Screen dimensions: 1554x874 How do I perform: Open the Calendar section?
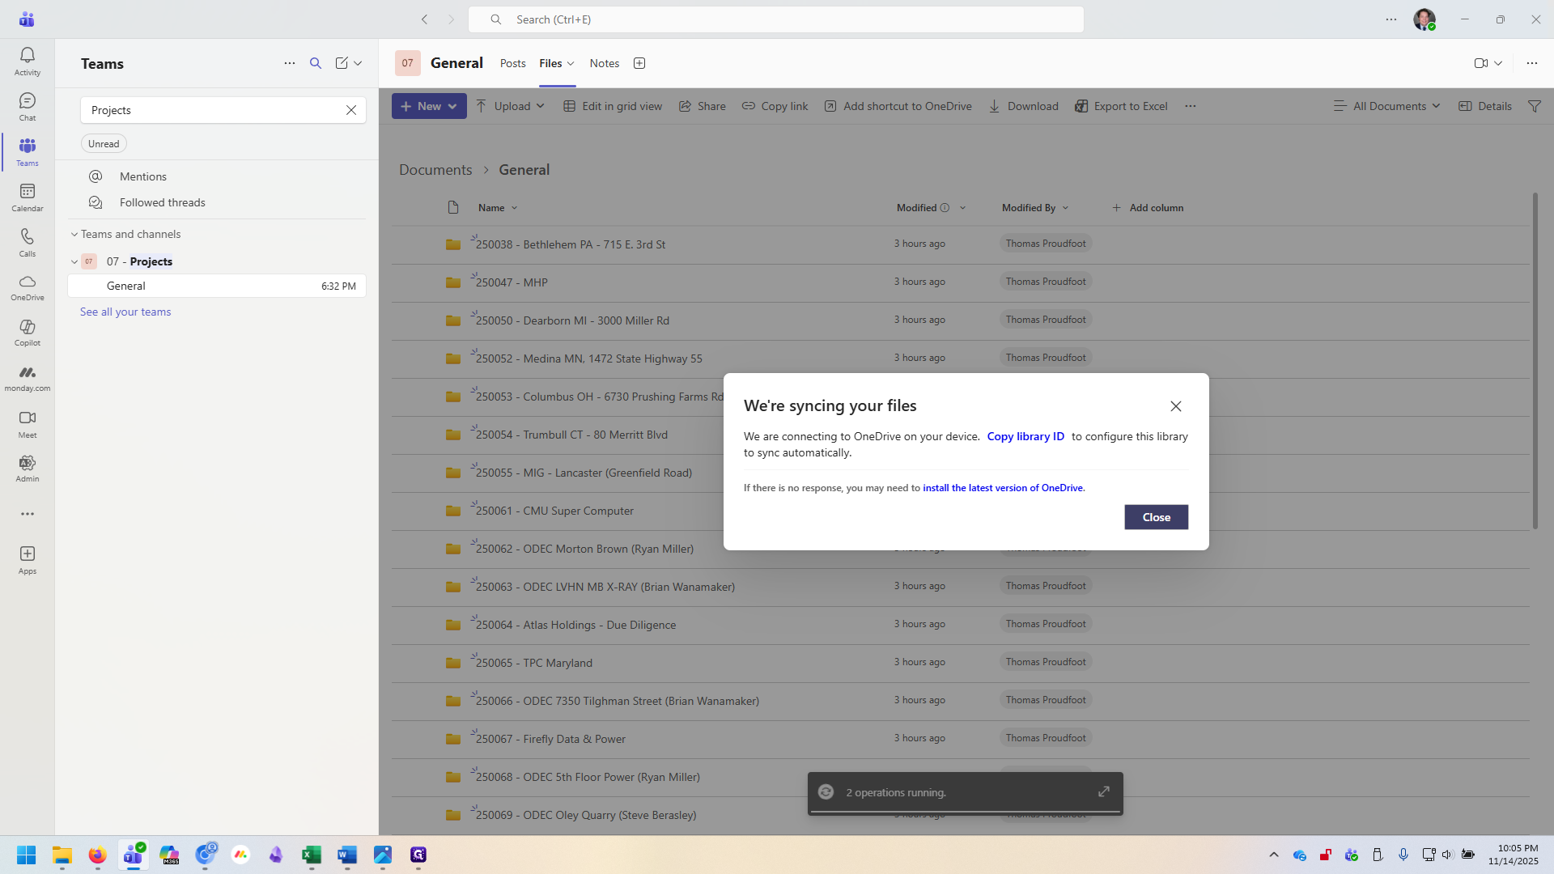tap(27, 196)
